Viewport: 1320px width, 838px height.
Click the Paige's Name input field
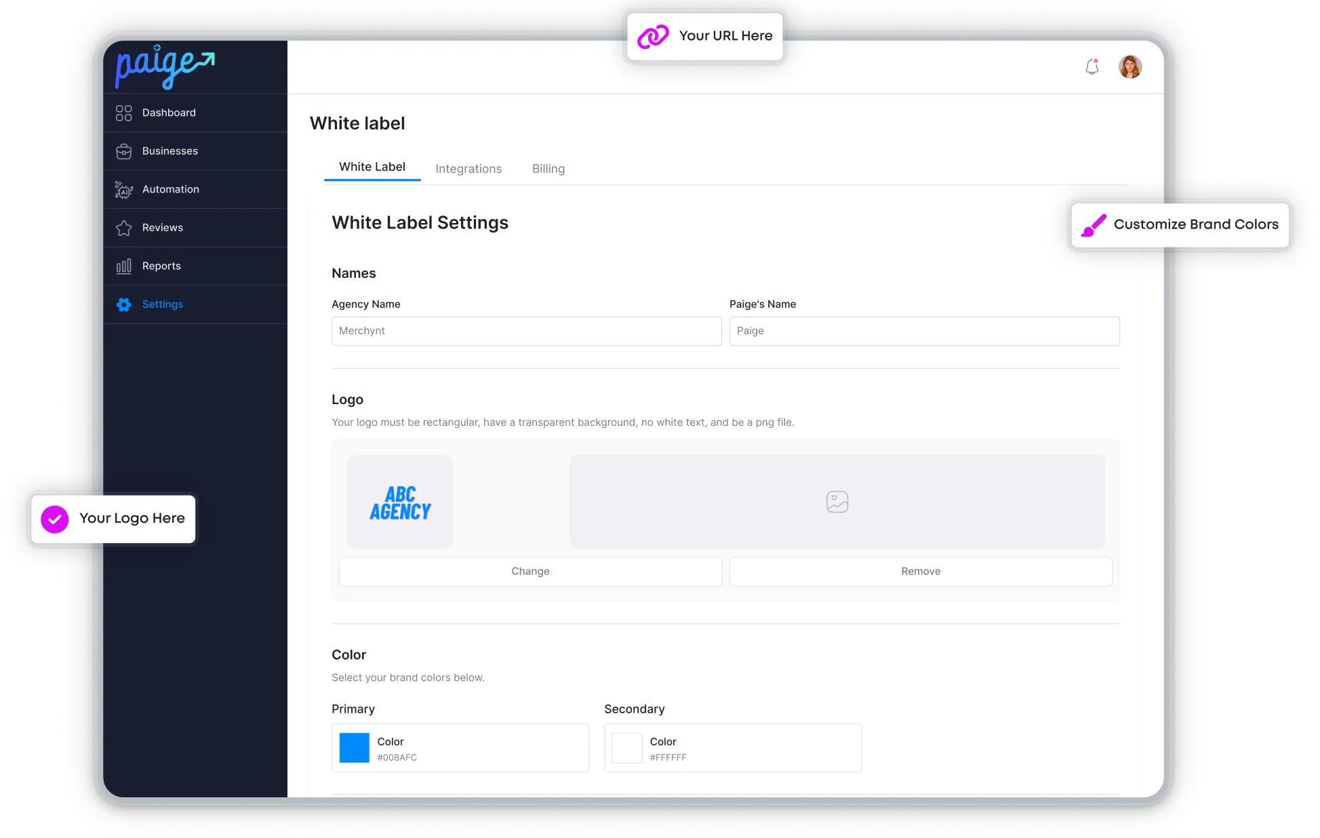924,331
